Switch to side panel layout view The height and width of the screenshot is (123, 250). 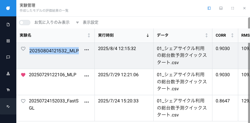point(209,8)
